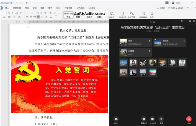Screen dimensions: 196x126
Task: Open line spacing options
Action: pyautogui.click(x=46, y=17)
